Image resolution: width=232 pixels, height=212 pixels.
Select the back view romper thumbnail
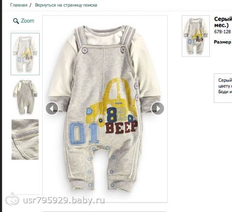pos(25,97)
